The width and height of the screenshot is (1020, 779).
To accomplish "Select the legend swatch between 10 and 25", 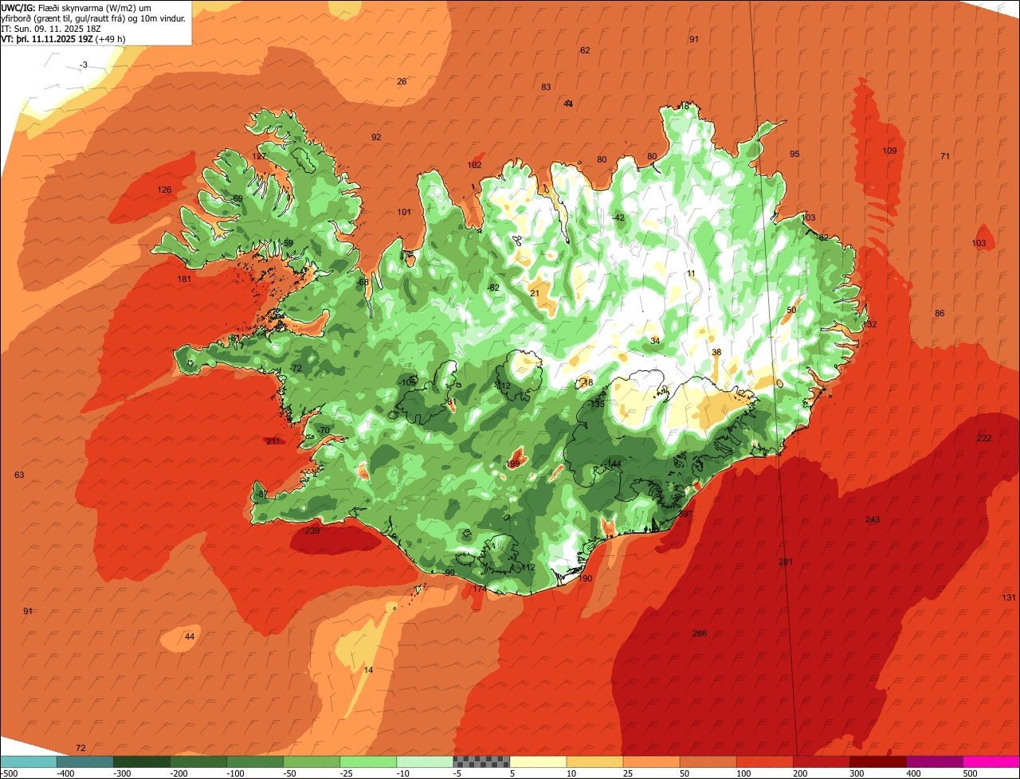I will (594, 761).
